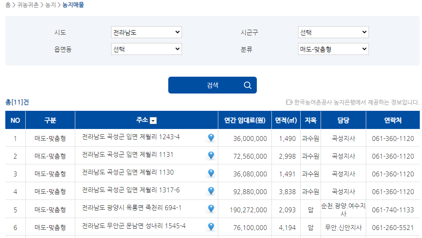
Task: Open the 읍면동 dropdown
Action: pyautogui.click(x=147, y=49)
